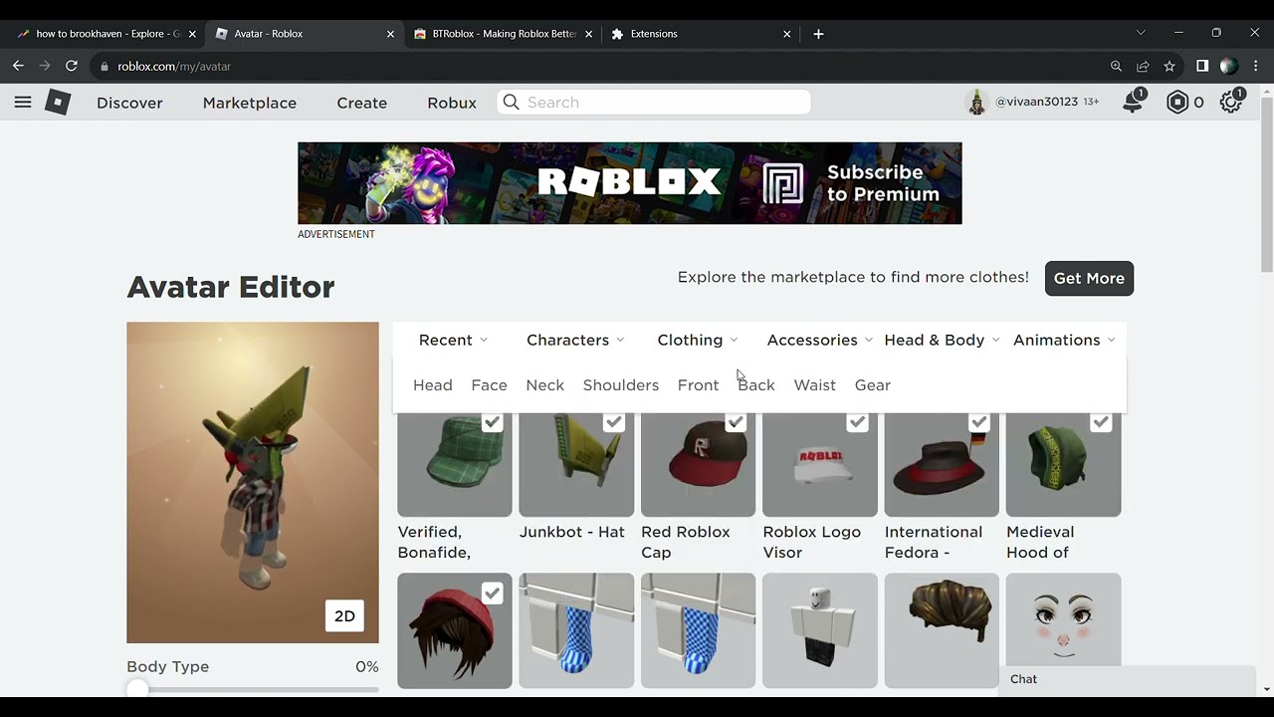
Task: Click the browser forward arrow
Action: coord(45,66)
